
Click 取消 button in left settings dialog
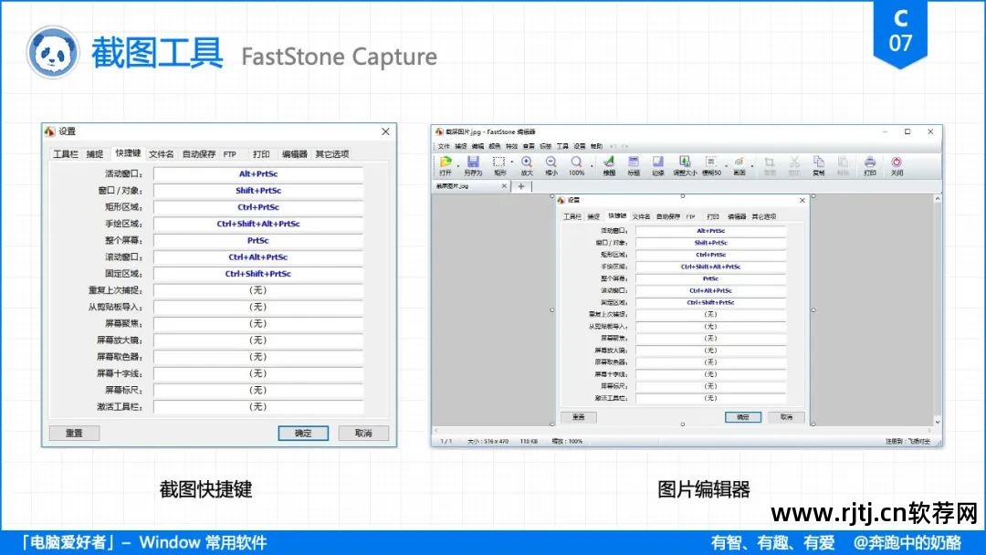[363, 433]
